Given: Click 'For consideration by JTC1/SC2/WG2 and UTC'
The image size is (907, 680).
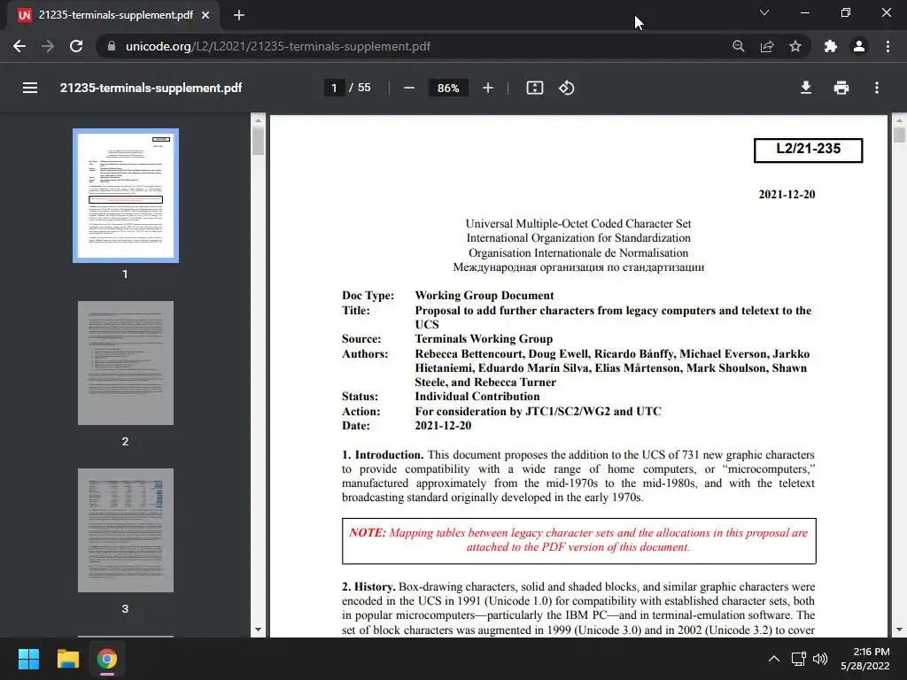Looking at the screenshot, I should (538, 412).
